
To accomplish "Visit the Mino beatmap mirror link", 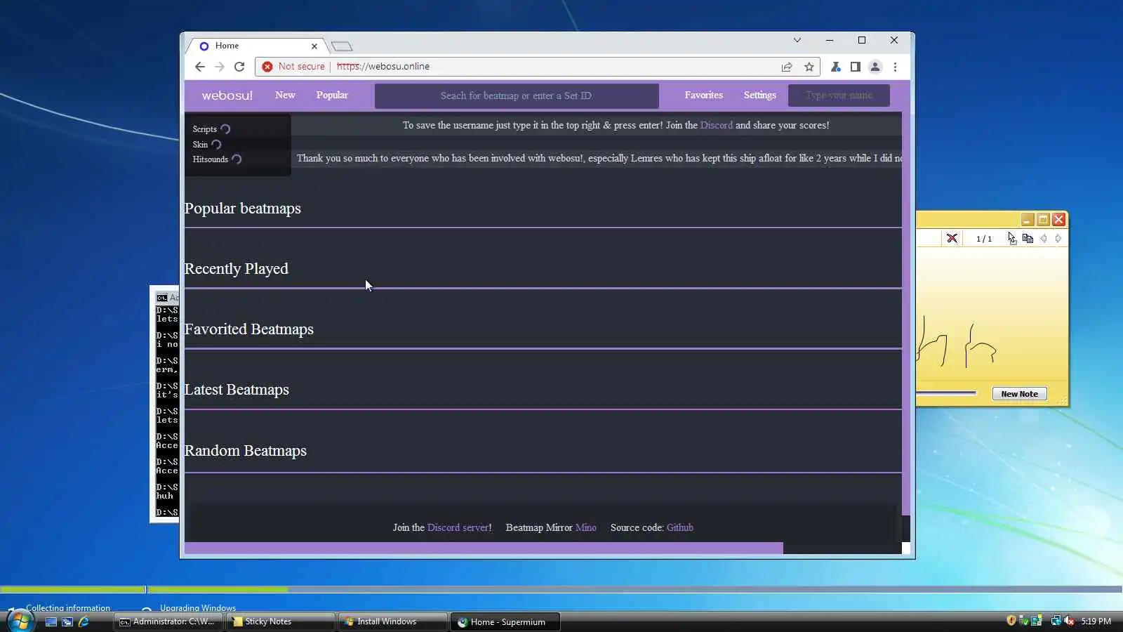I will pyautogui.click(x=585, y=527).
